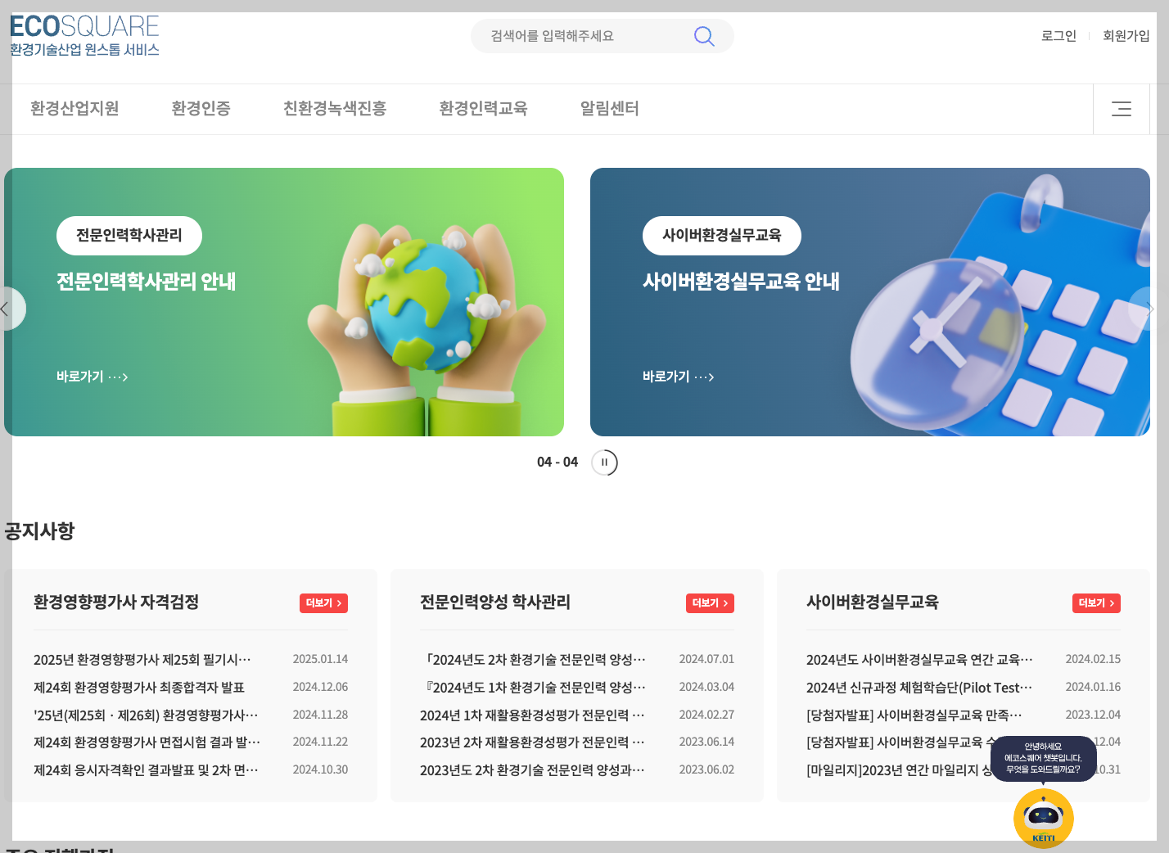This screenshot has height=853, width=1169.
Task: Click the 더보기 arrow for 사이버환경실무교육
Action: (1096, 603)
